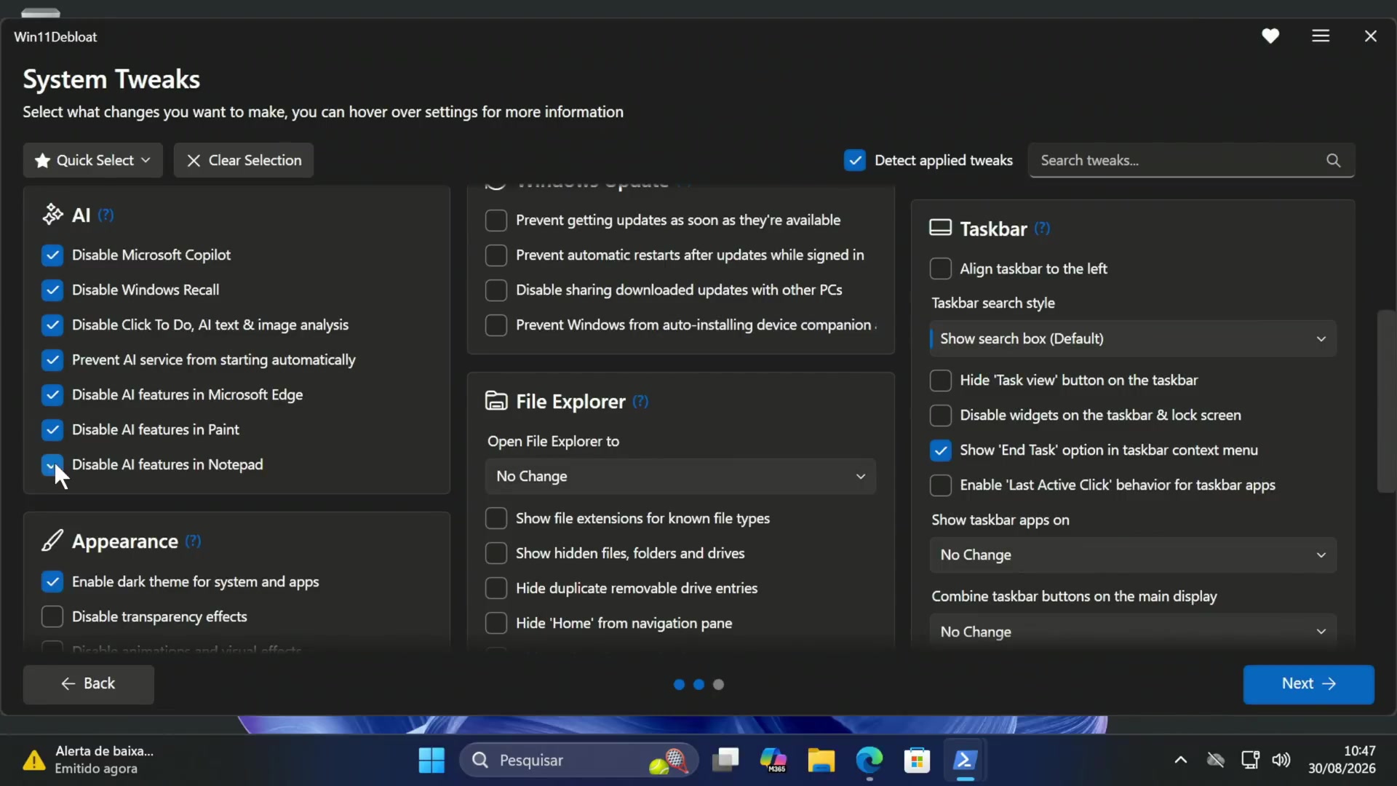Click the PowerShell taskbar icon
Screen dimensions: 1397x786
click(x=965, y=761)
